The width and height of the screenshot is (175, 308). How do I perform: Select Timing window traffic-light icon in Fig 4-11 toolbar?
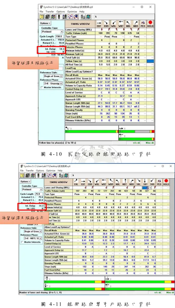pos(39,175)
